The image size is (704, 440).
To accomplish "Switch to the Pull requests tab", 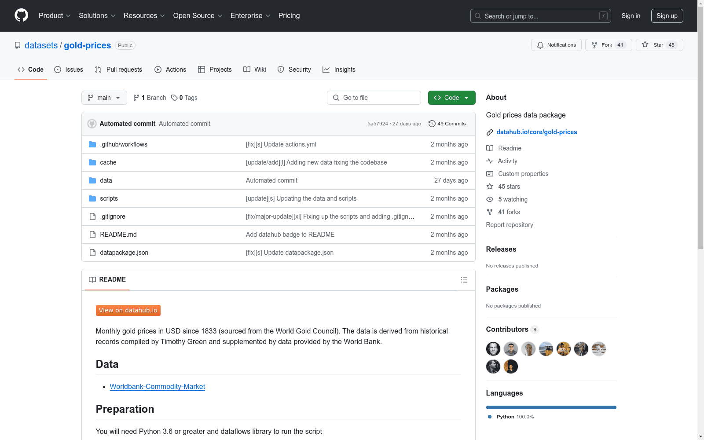I will 118,70.
